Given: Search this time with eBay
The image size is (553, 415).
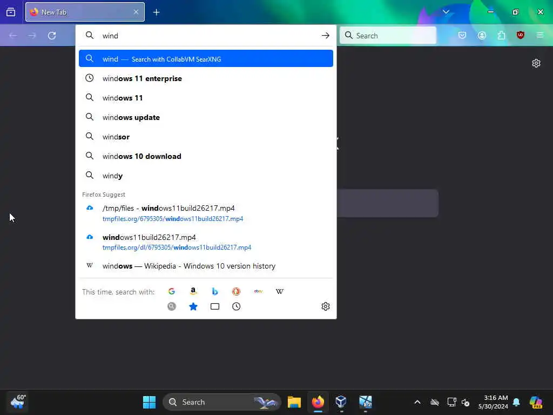Looking at the screenshot, I should 258,291.
